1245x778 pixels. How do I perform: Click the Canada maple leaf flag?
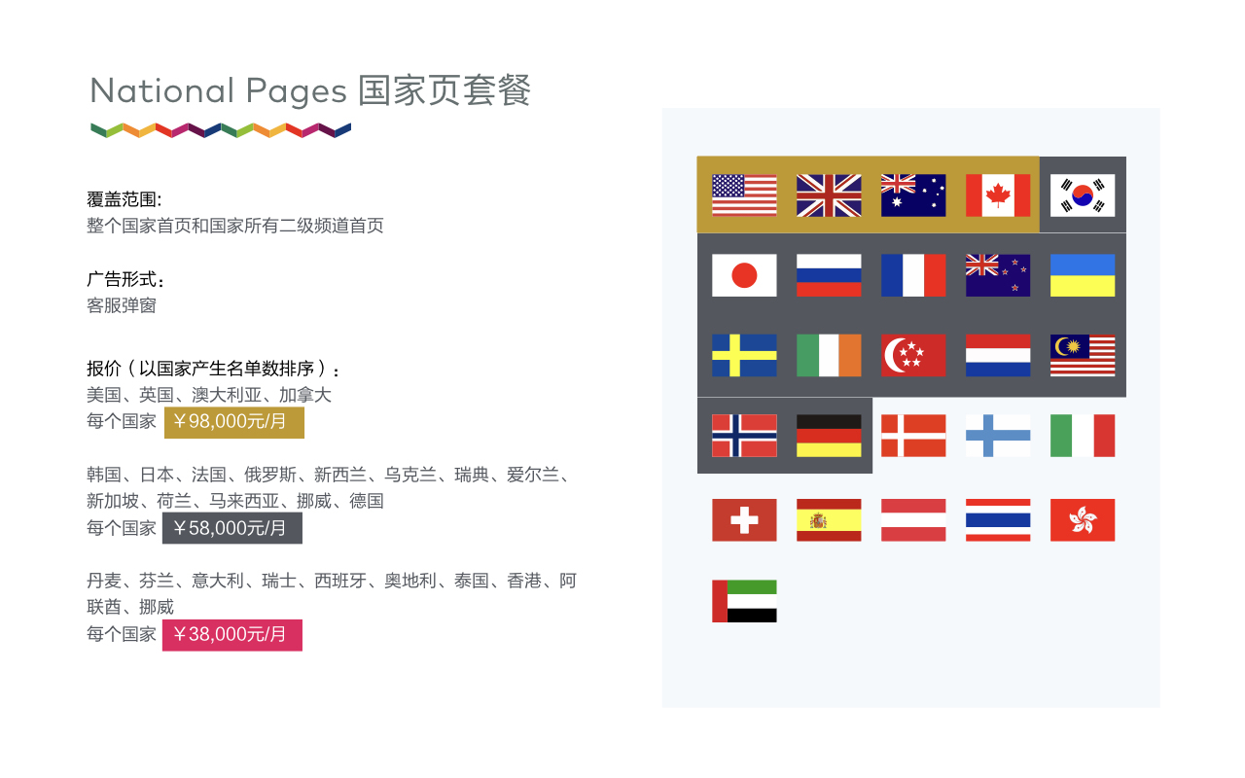[x=998, y=195]
